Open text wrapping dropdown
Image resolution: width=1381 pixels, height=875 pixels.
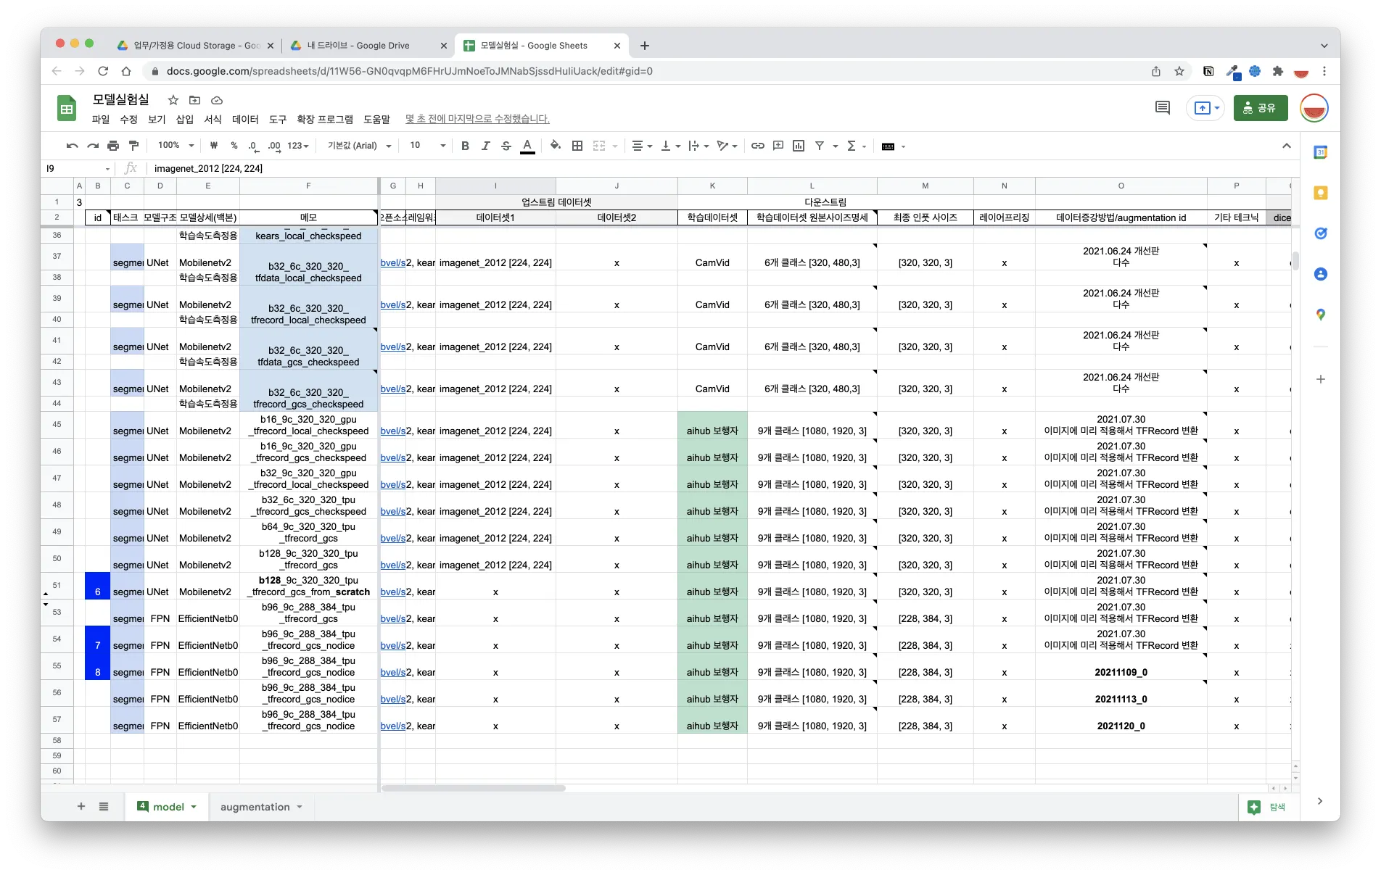(698, 146)
